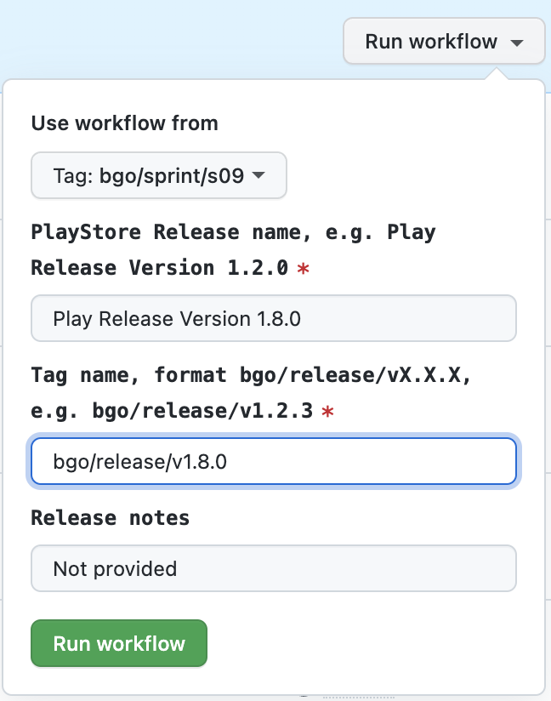The width and height of the screenshot is (551, 701).
Task: Select the Release notes field showing Not provided
Action: pyautogui.click(x=274, y=568)
